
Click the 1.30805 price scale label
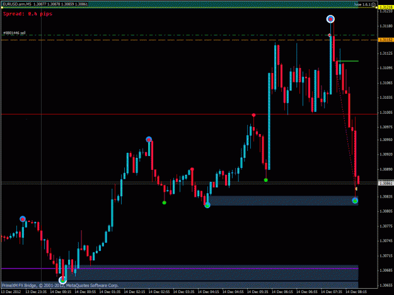(x=386, y=211)
